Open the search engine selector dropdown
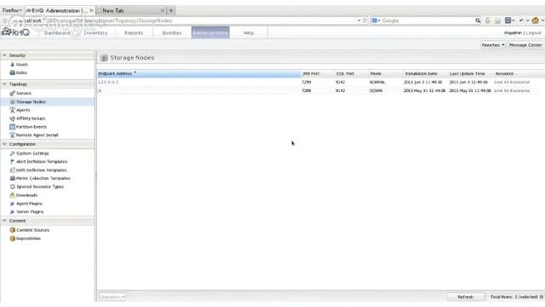The image size is (545, 307). (376, 20)
